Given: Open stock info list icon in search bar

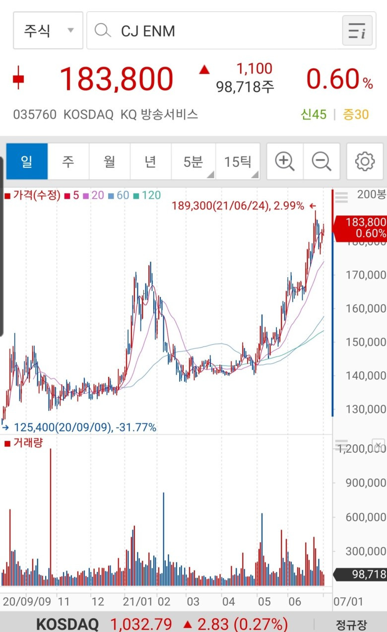Looking at the screenshot, I should tap(357, 31).
